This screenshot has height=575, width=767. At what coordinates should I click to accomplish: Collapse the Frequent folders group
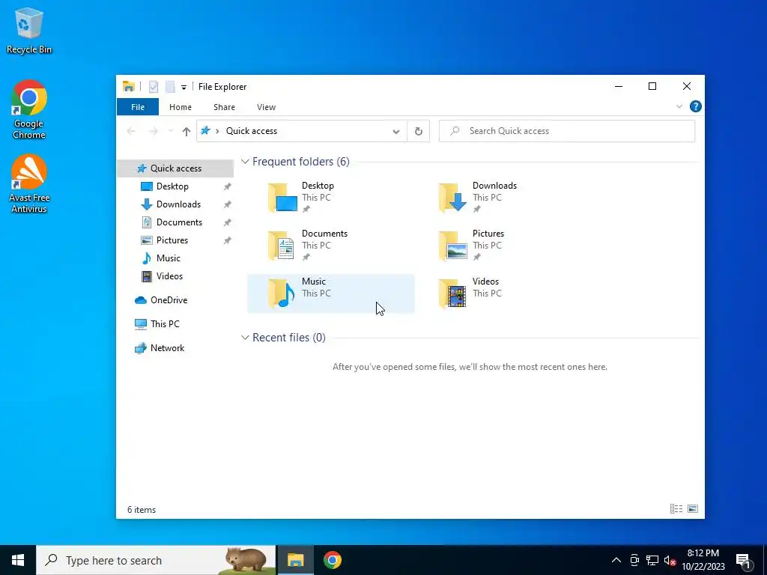click(245, 162)
